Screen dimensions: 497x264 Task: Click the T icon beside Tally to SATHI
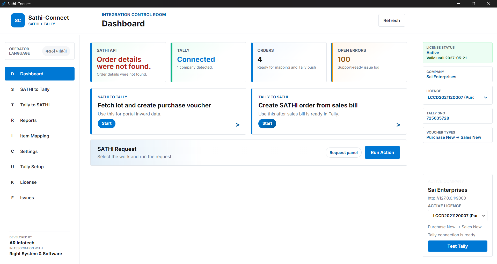(x=12, y=105)
